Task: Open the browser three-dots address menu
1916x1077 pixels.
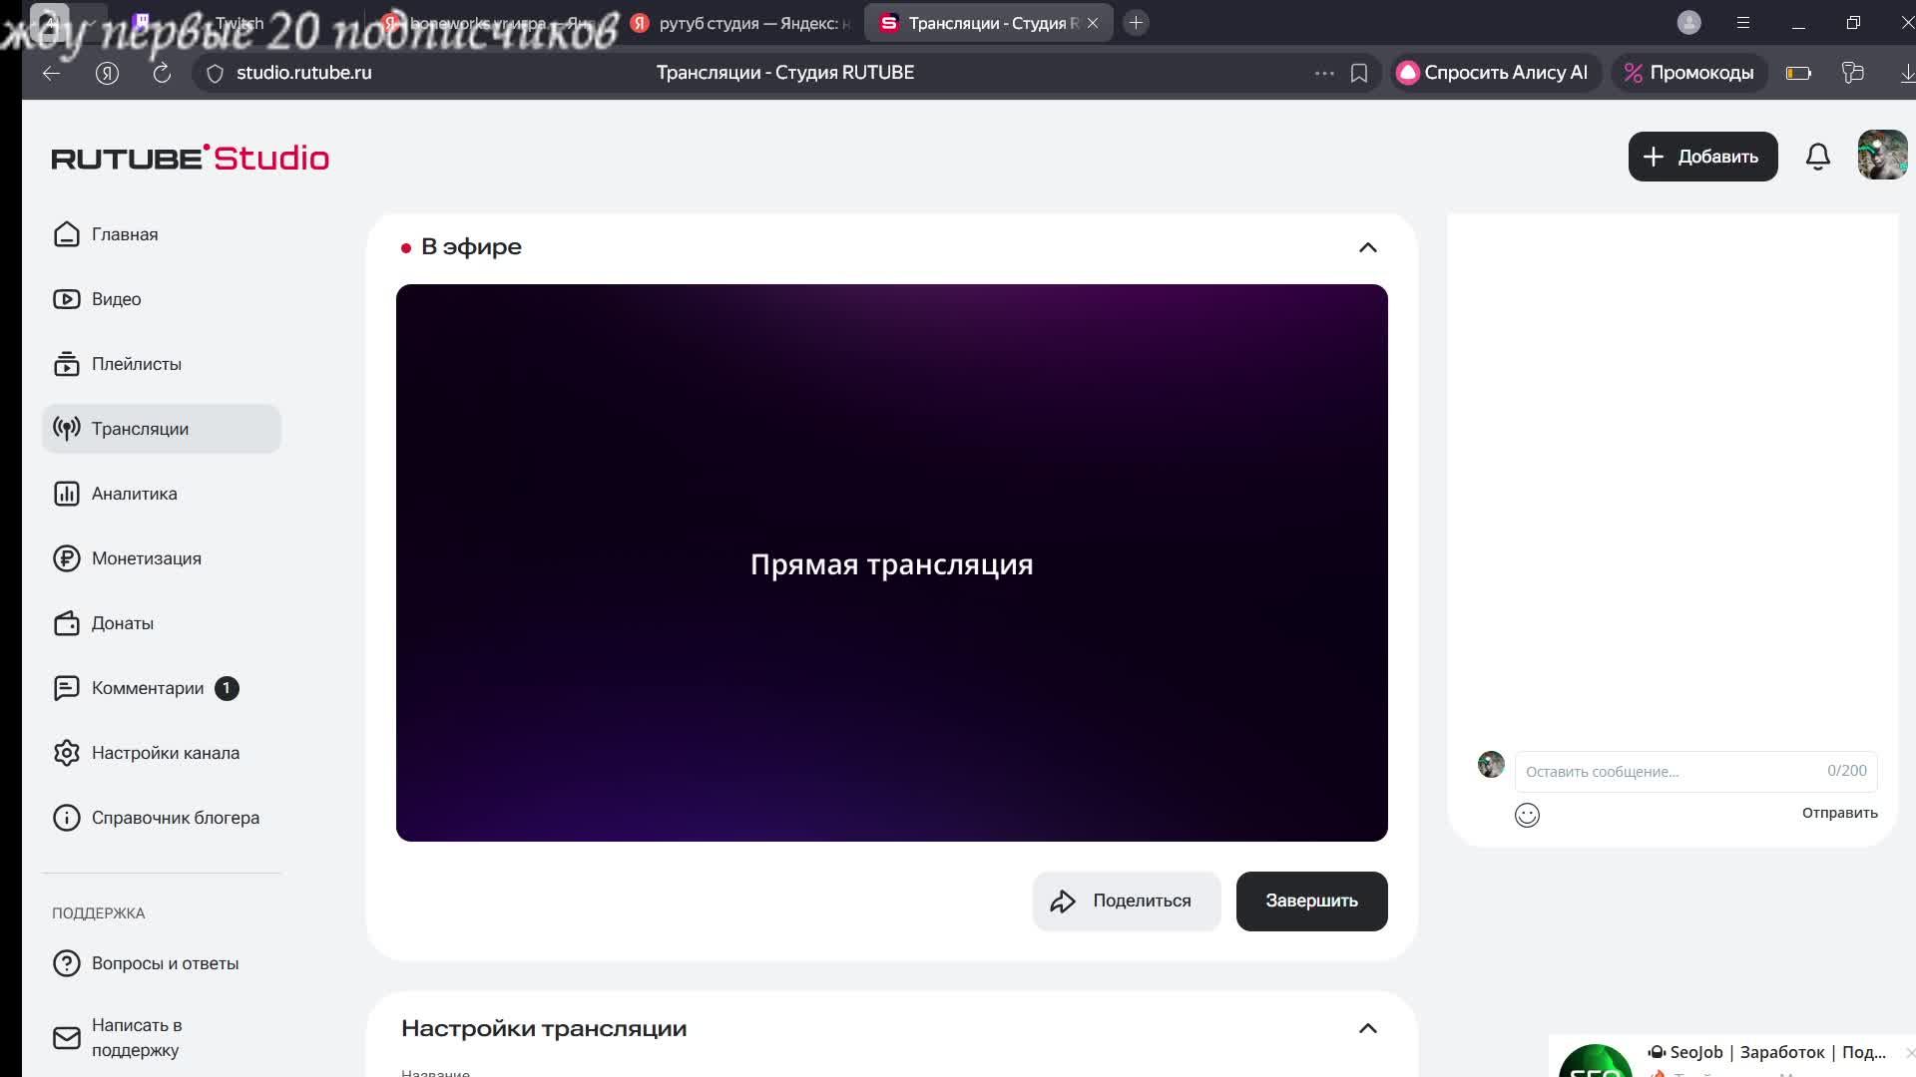Action: [1324, 73]
